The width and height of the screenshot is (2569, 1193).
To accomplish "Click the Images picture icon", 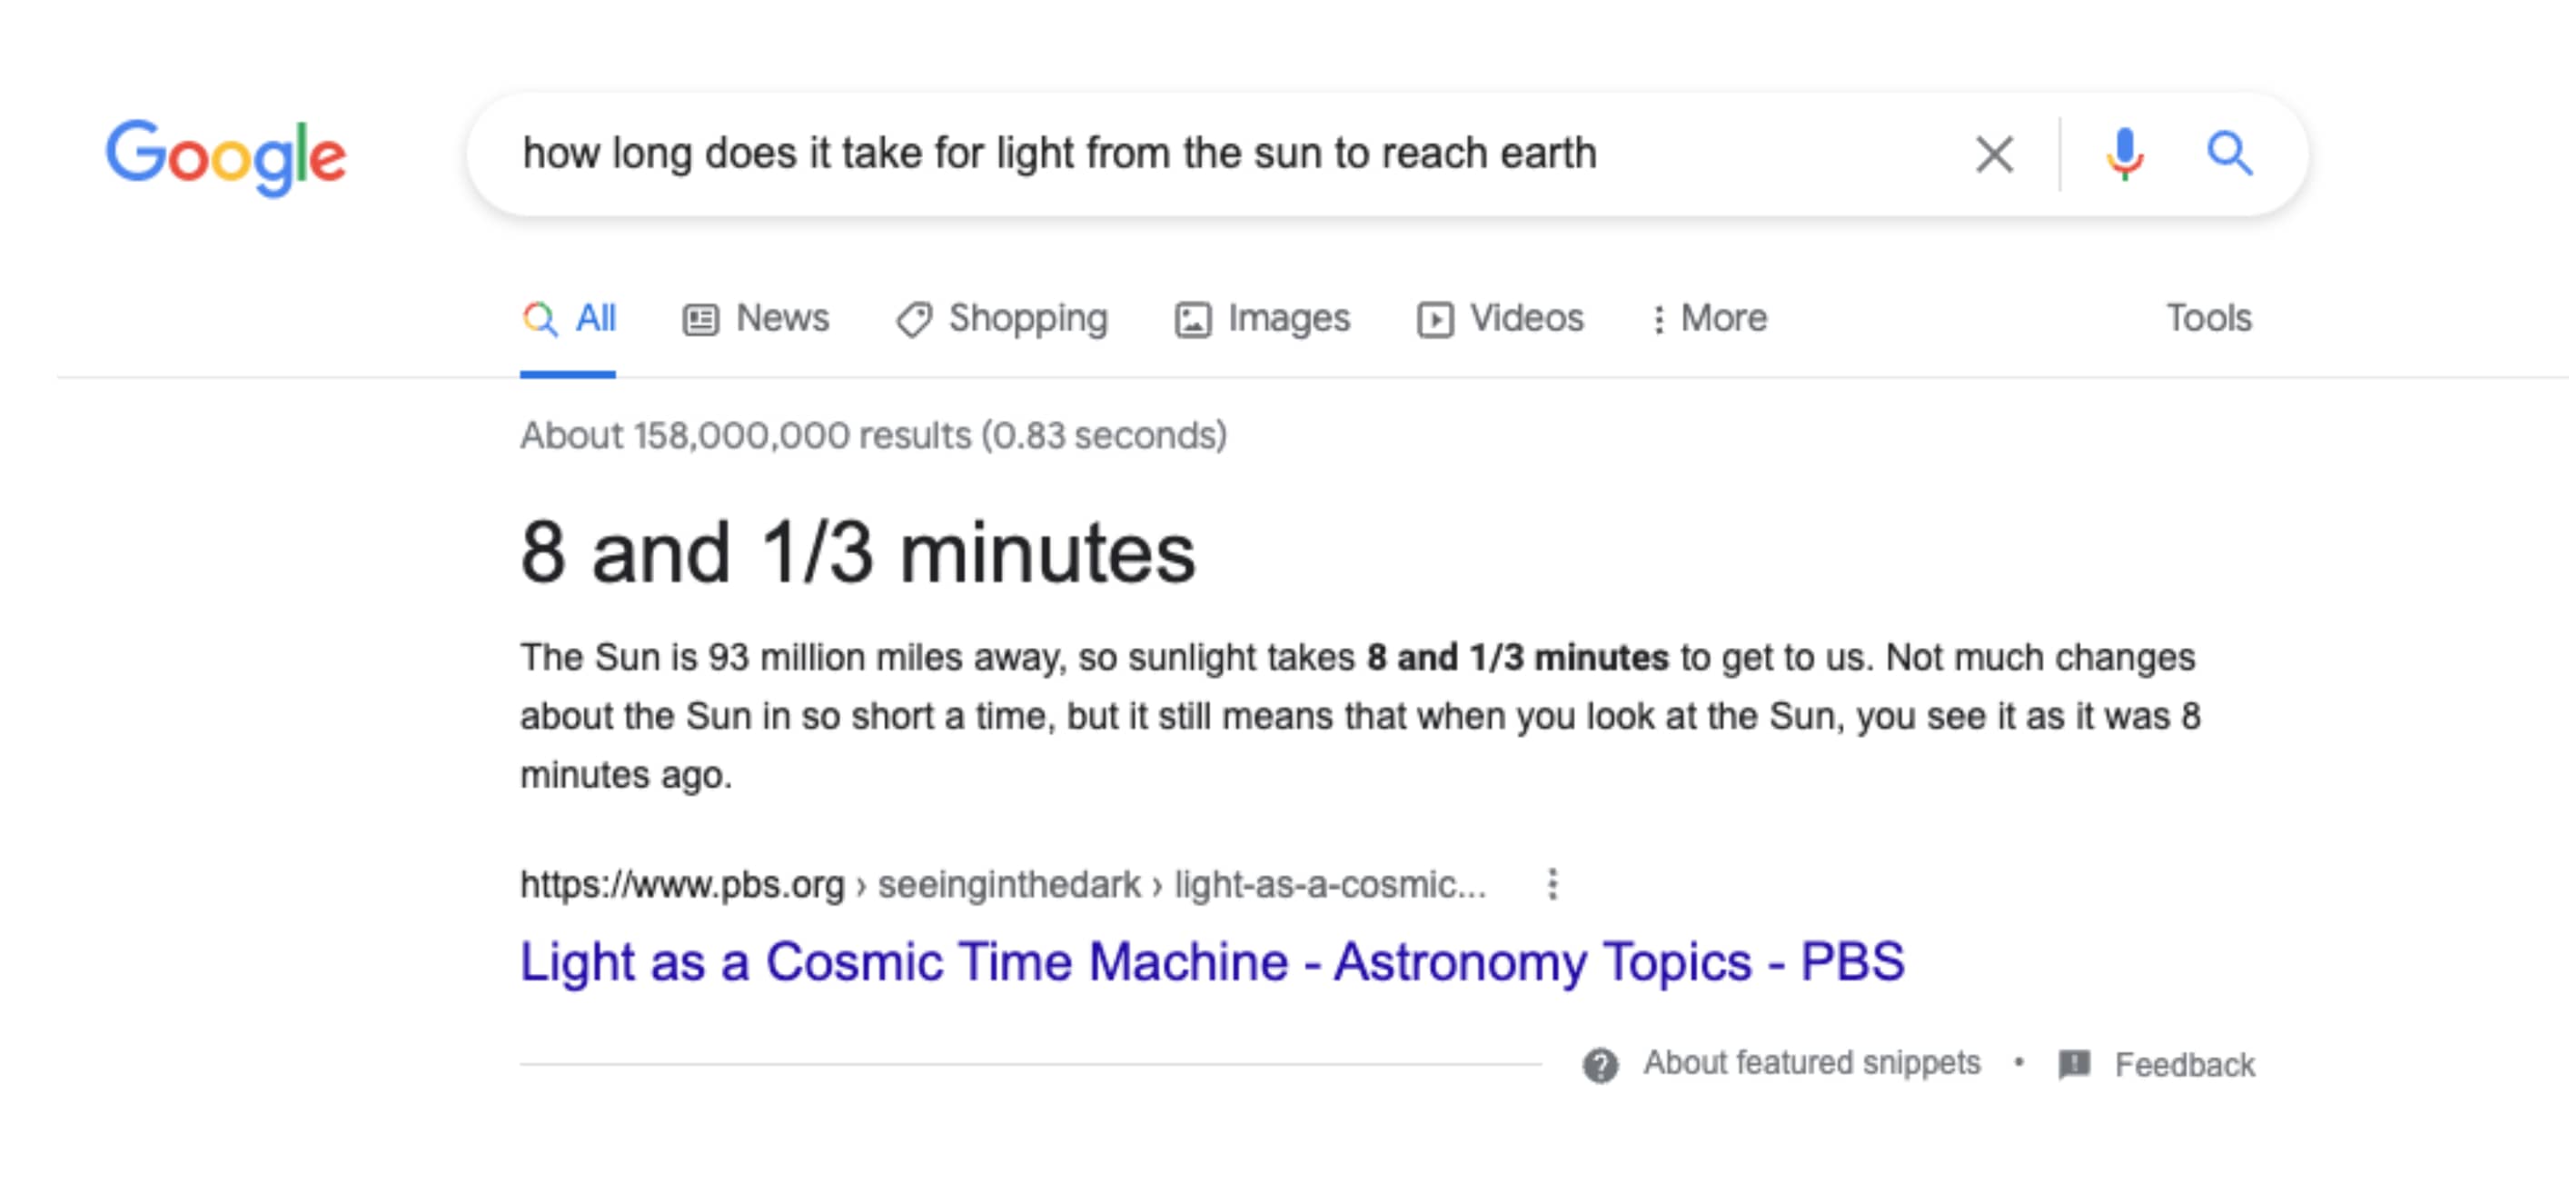I will (1193, 319).
